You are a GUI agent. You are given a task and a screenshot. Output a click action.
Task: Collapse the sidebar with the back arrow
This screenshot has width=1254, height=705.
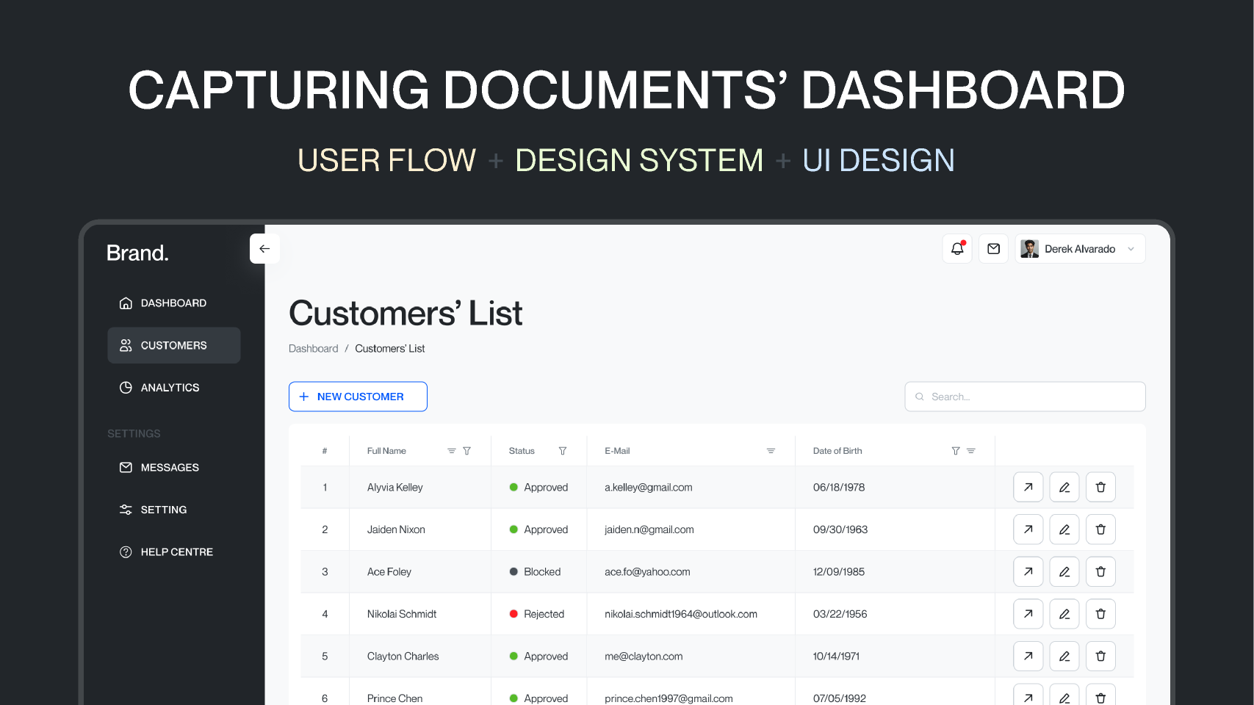point(264,248)
